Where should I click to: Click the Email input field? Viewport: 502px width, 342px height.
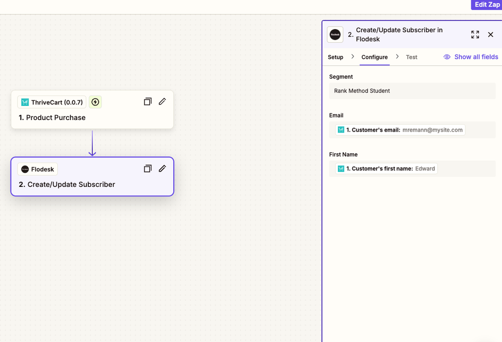pyautogui.click(x=412, y=130)
